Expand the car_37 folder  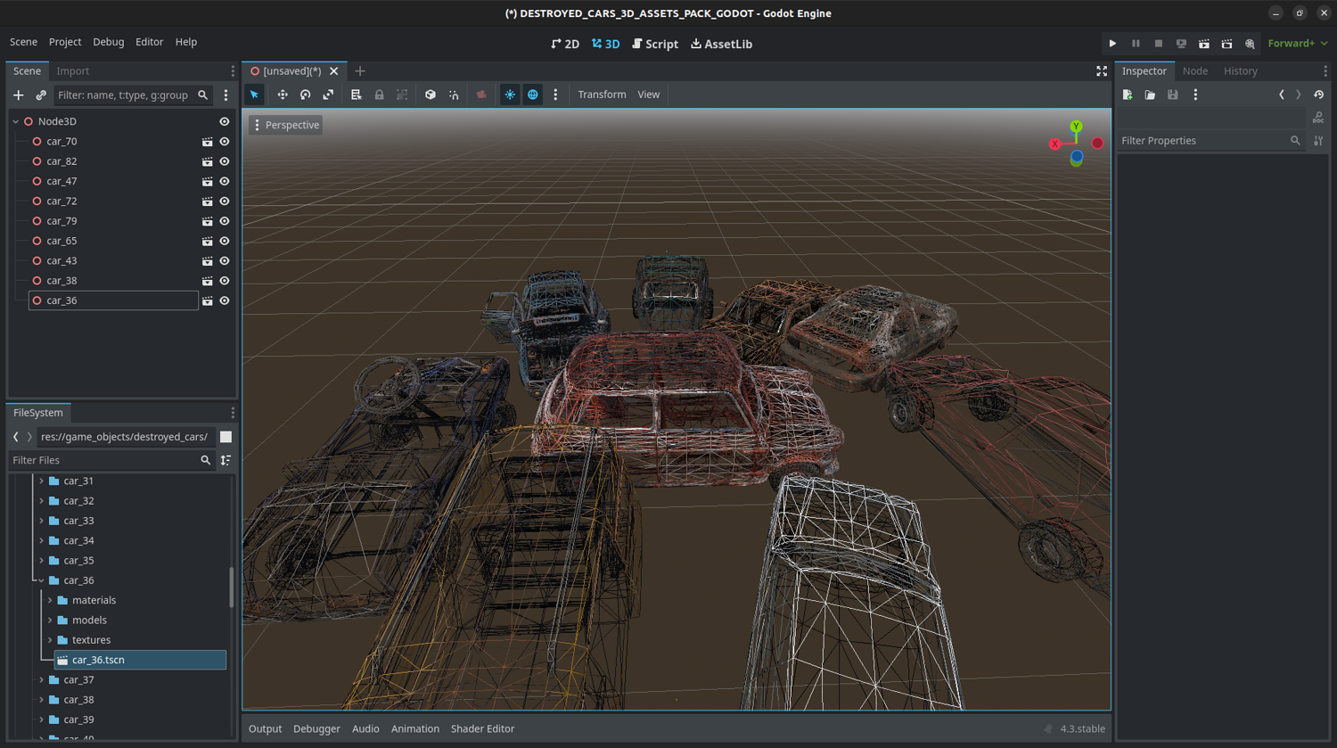[x=41, y=679]
